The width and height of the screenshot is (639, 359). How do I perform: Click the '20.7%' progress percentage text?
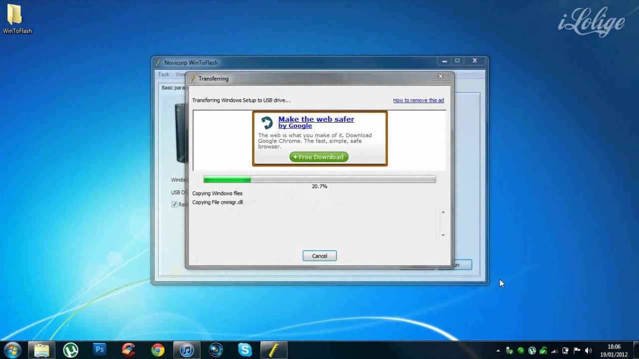(319, 186)
